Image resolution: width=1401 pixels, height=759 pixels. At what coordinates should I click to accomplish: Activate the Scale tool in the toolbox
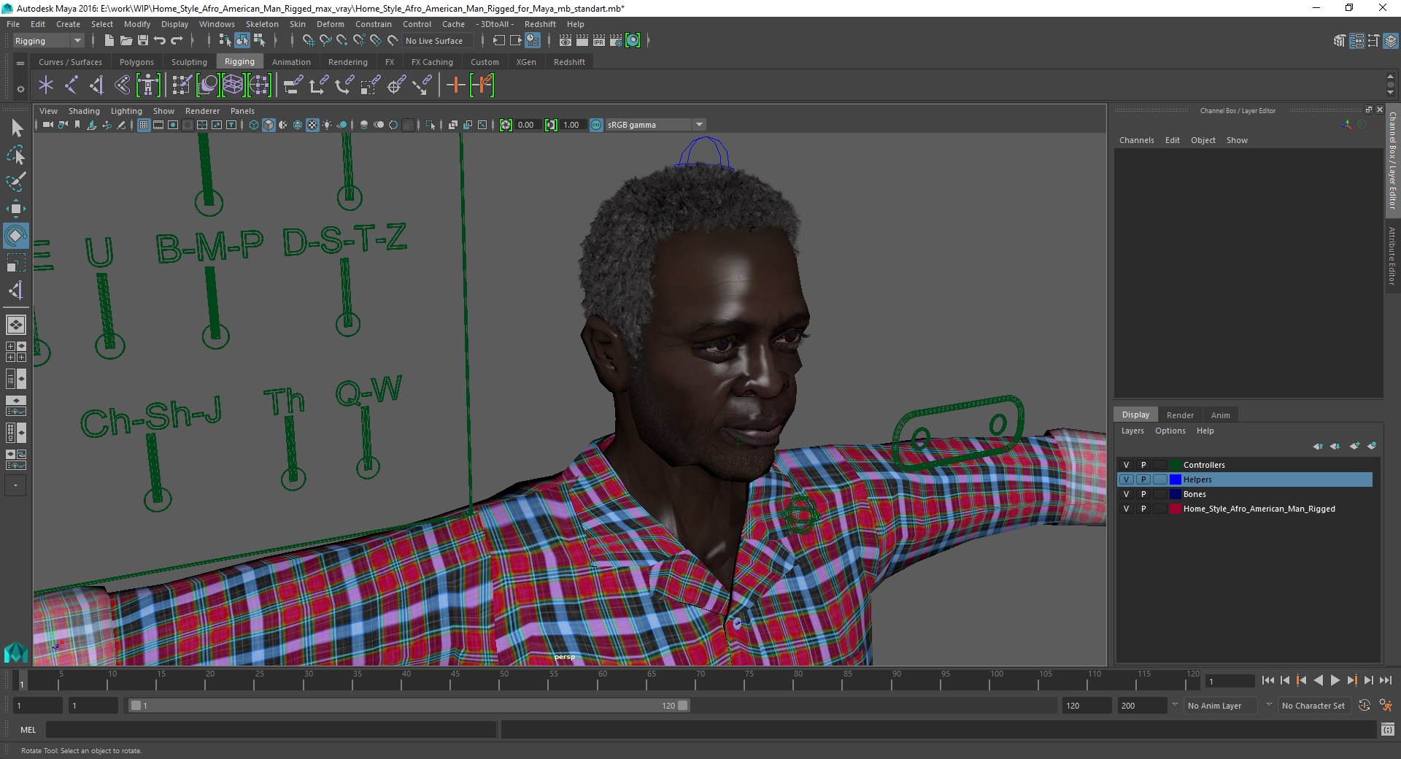pyautogui.click(x=16, y=263)
